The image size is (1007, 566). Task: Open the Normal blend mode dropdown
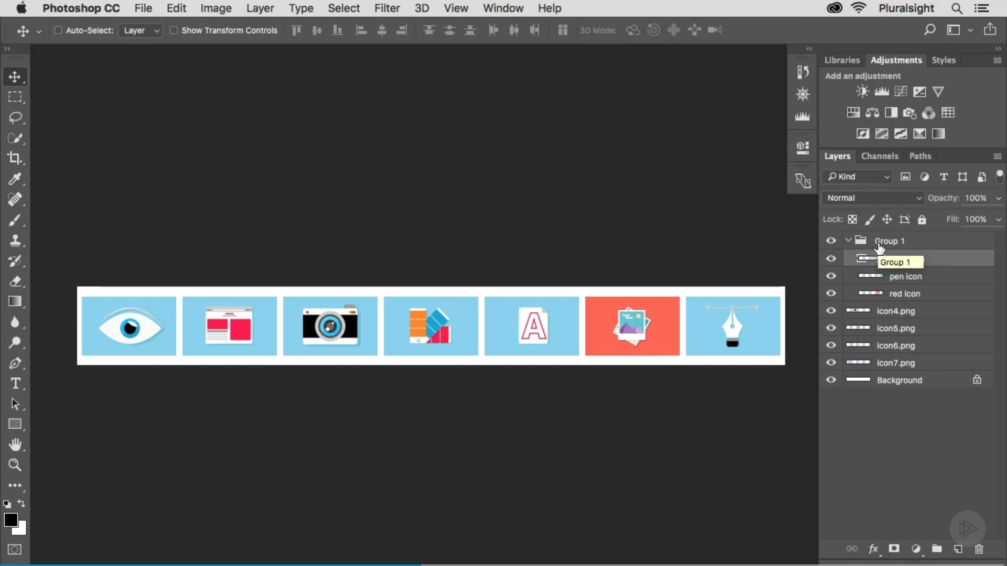[x=873, y=198]
